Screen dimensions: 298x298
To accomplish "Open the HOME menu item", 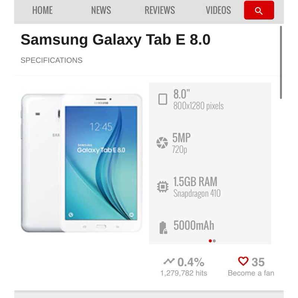I will [42, 10].
